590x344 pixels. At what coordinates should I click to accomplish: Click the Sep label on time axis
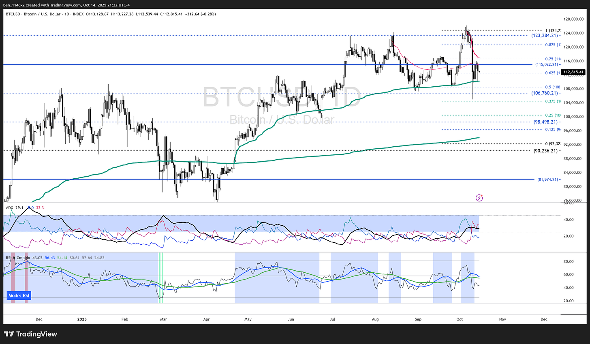(x=418, y=319)
